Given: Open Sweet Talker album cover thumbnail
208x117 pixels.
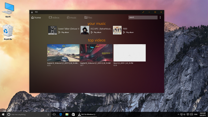Looking at the screenshot, I should point(53,30).
